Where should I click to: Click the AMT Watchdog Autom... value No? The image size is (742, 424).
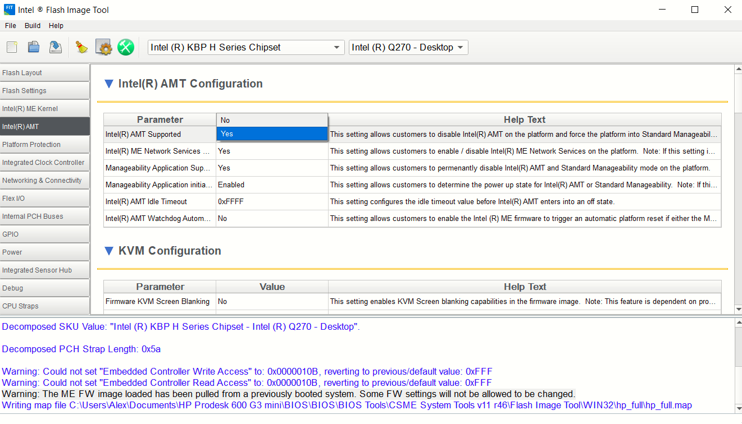pos(272,219)
